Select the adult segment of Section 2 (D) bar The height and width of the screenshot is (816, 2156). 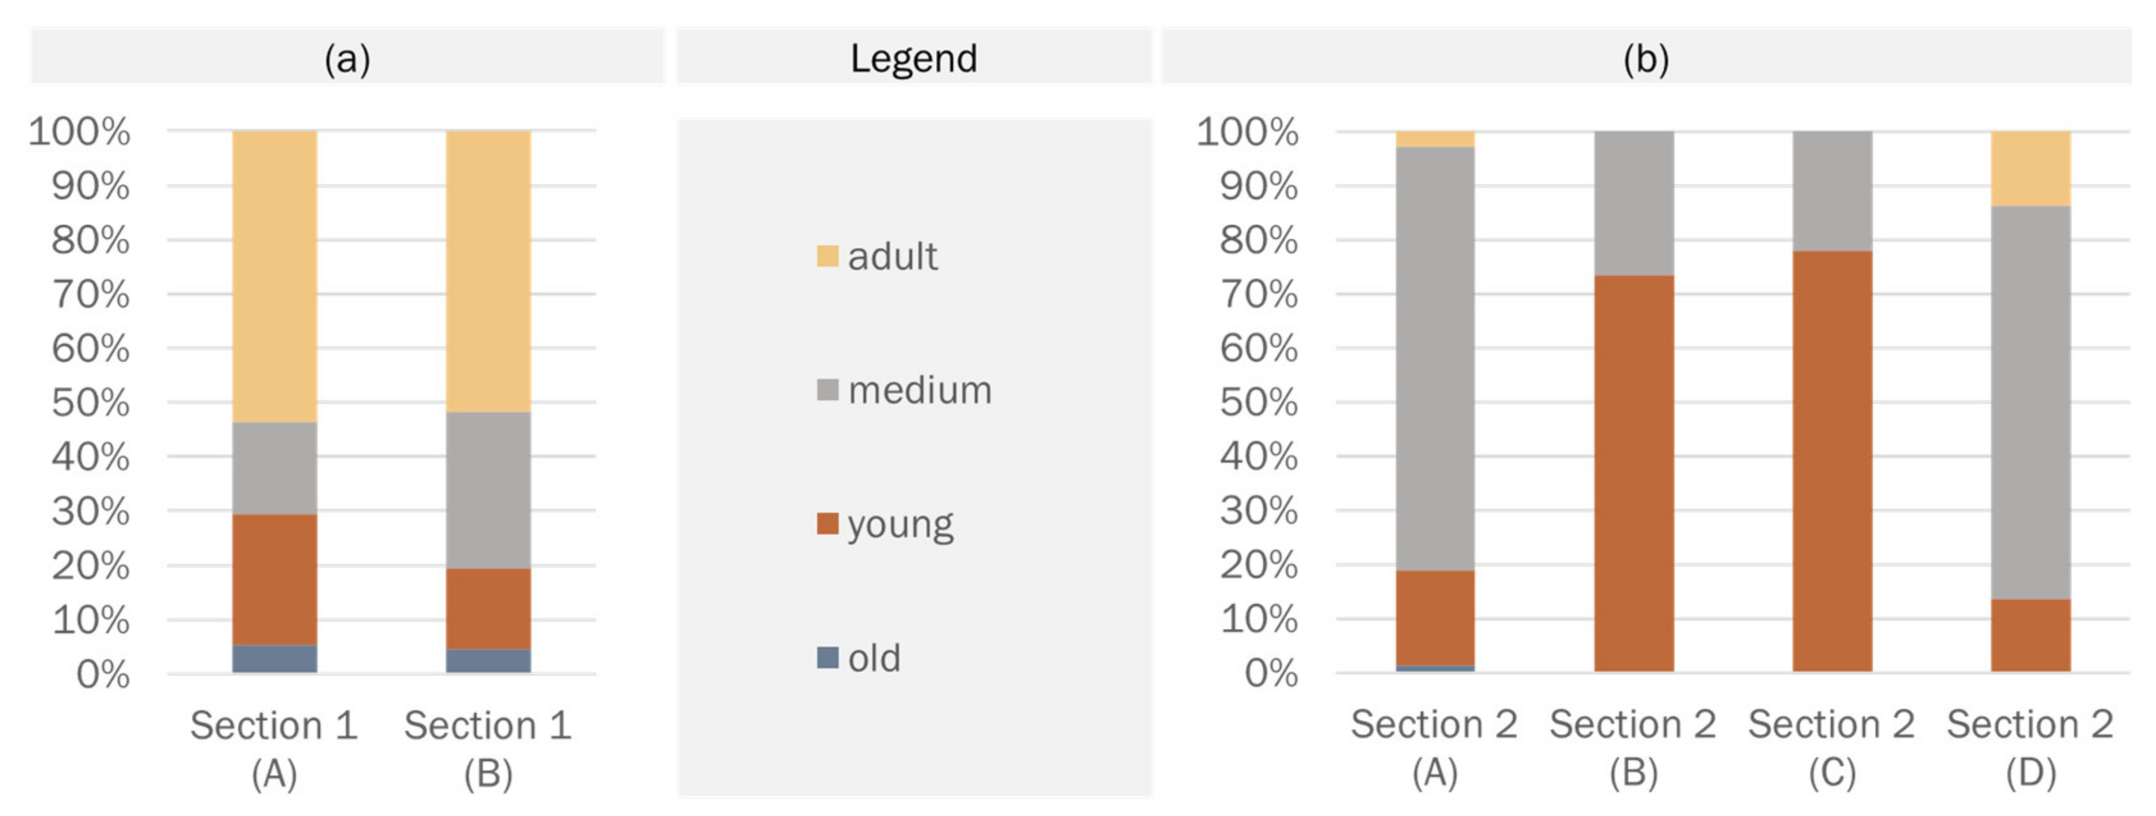(2030, 168)
